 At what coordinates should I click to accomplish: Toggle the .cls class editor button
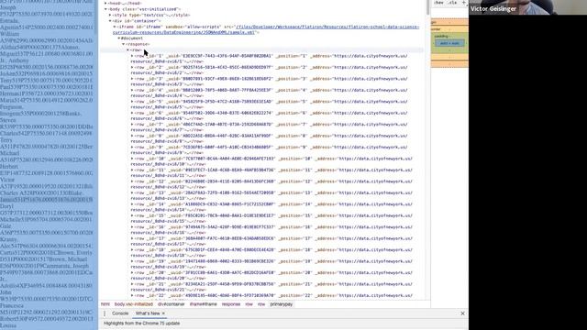[x=453, y=3]
